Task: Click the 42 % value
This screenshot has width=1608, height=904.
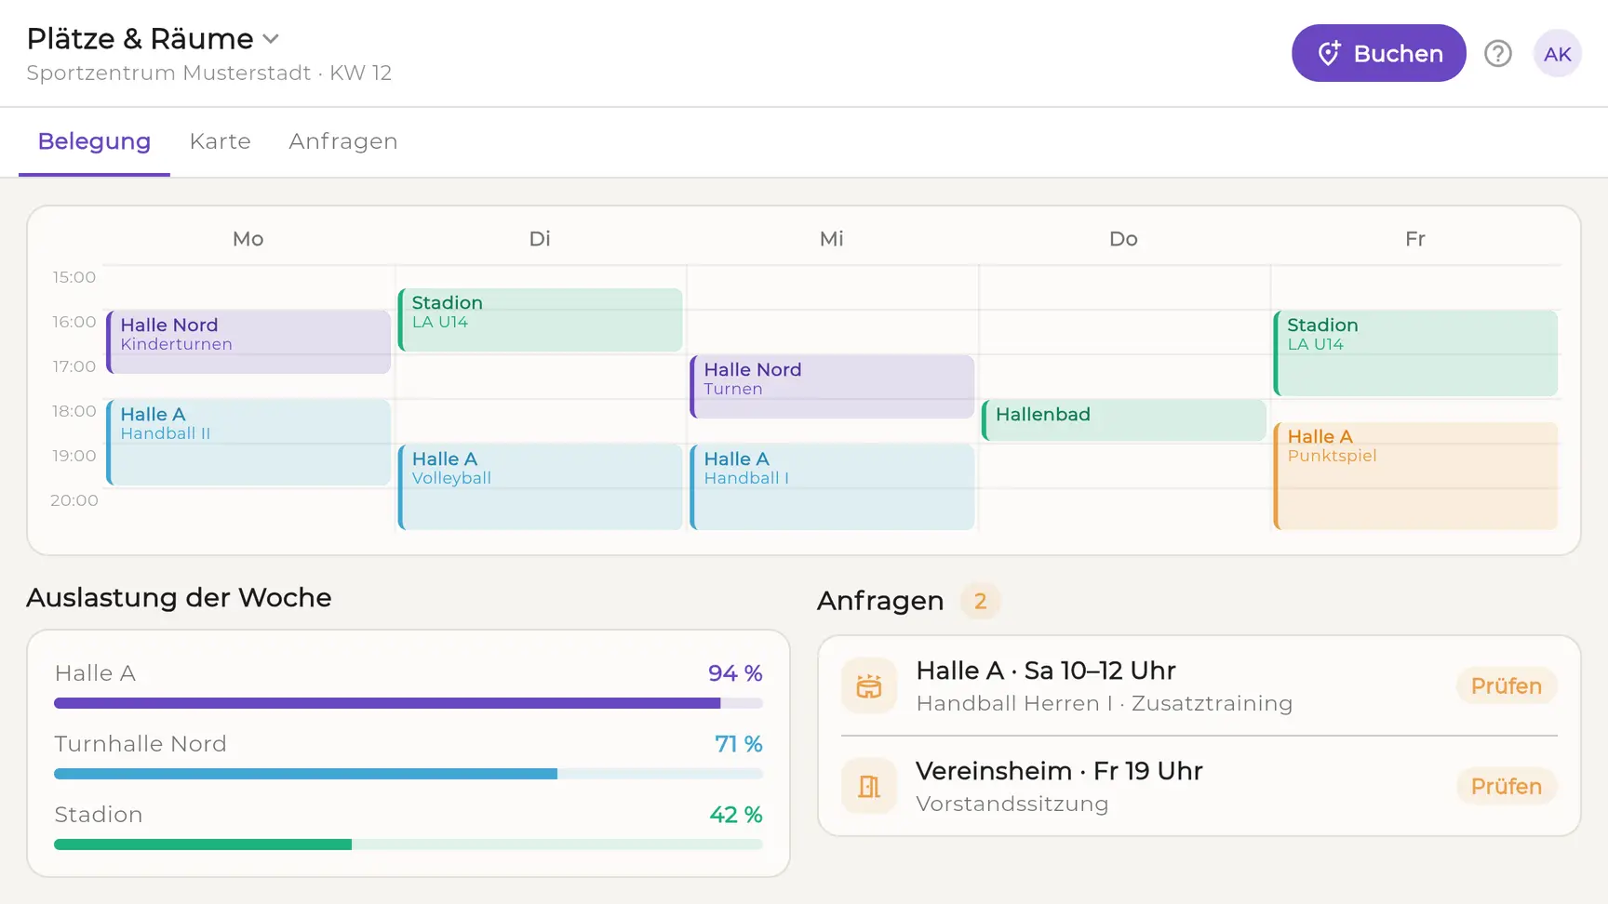Action: [736, 815]
